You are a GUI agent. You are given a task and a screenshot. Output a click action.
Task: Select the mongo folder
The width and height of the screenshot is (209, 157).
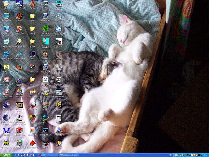pyautogui.click(x=32, y=29)
